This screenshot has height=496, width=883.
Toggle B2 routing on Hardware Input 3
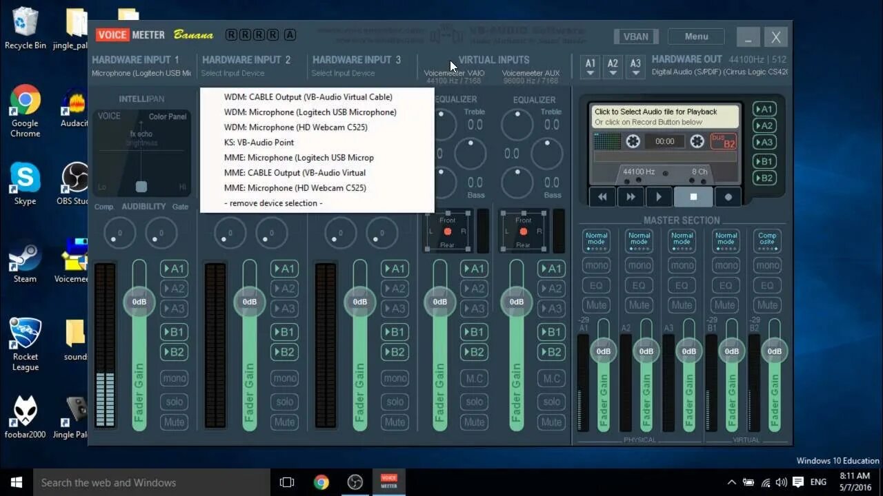tap(395, 352)
